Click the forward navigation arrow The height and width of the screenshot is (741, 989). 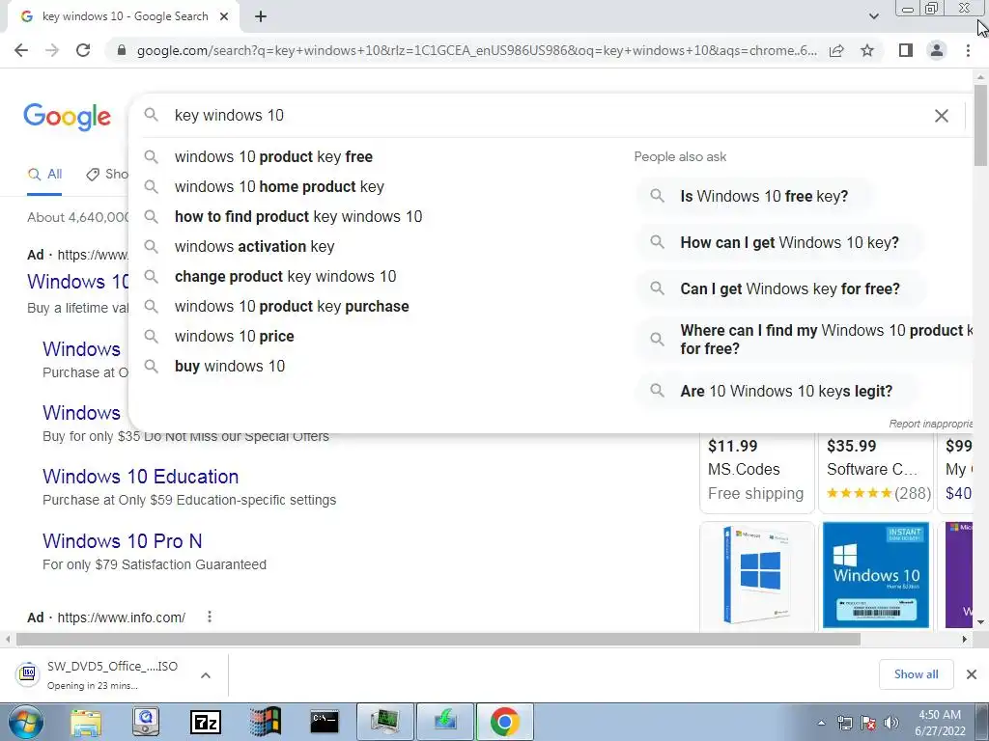pos(52,50)
